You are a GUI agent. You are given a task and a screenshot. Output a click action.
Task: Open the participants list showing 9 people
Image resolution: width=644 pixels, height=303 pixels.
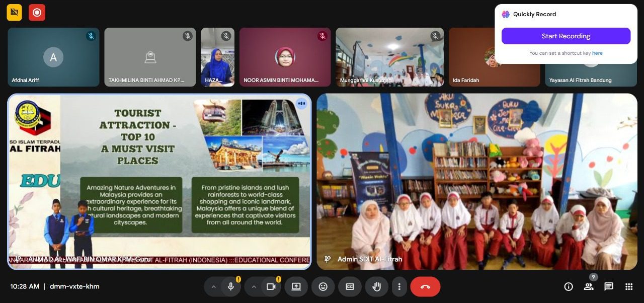coord(589,286)
